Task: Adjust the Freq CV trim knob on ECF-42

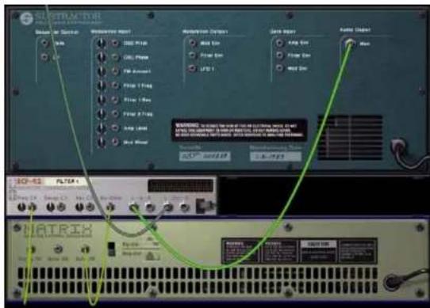Action: click(x=21, y=207)
